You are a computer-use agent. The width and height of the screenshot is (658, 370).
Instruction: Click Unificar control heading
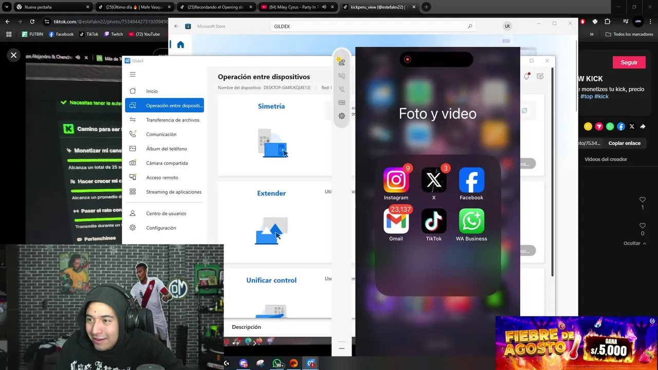tap(271, 280)
